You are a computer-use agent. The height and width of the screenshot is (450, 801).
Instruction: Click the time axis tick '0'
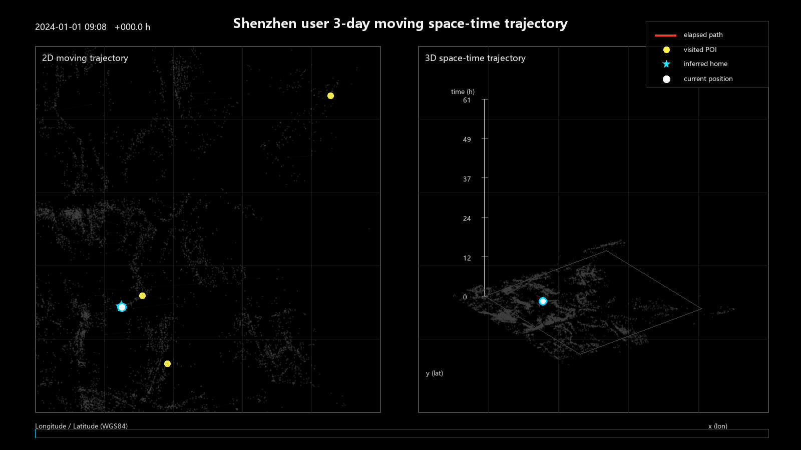465,297
